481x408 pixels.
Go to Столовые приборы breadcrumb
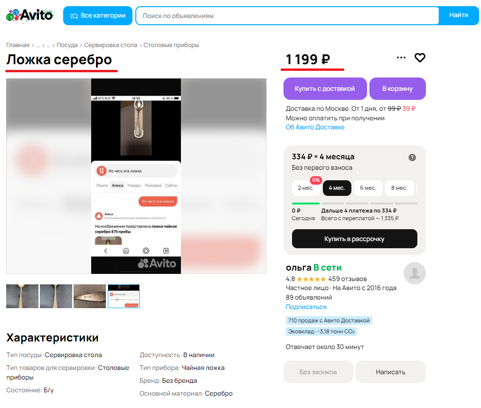pos(171,45)
